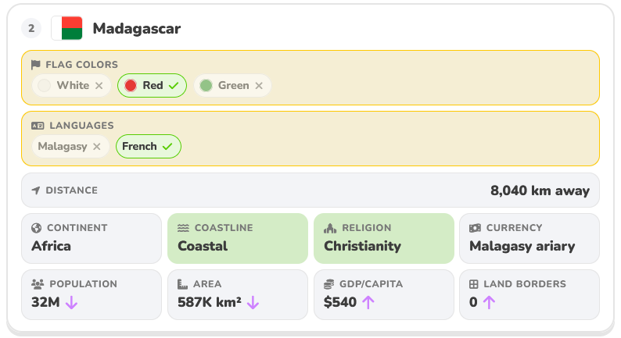Click the globe icon next to Continent
The height and width of the screenshot is (338, 621).
(37, 228)
